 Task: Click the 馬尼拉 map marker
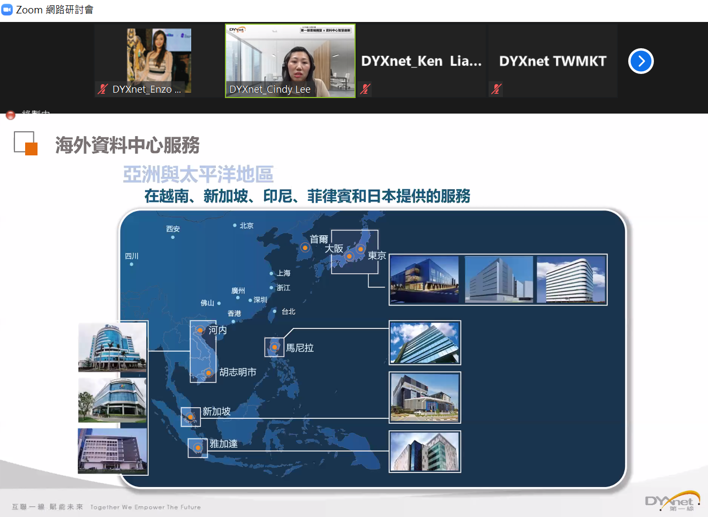[x=275, y=347]
